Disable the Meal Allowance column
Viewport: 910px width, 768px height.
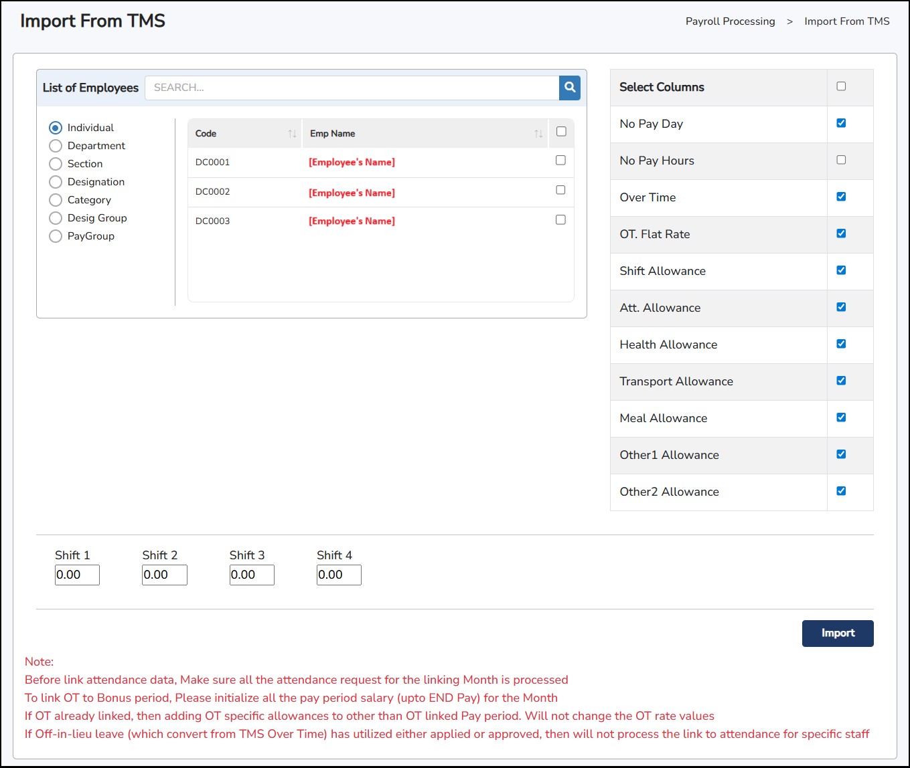[x=841, y=417]
